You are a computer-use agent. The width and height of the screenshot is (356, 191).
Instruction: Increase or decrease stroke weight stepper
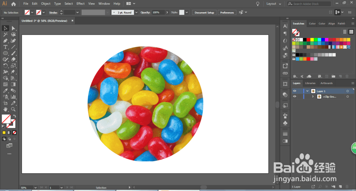point(61,12)
